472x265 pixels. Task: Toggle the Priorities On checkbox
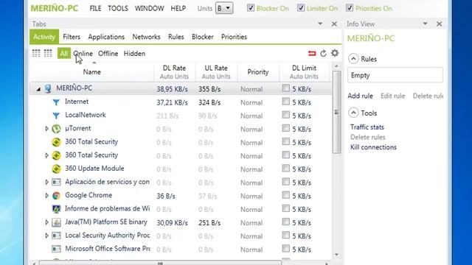(x=349, y=8)
